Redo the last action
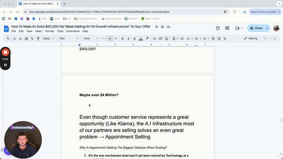 coord(20,38)
